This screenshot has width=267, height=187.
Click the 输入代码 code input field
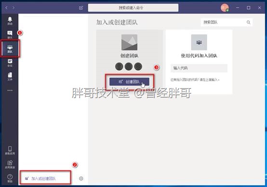coord(199,68)
